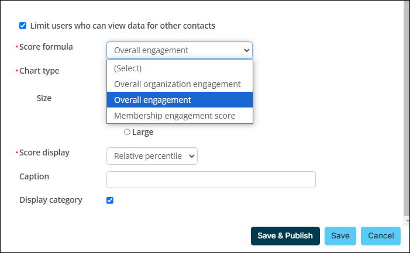
Task: Choose the (Select) option in list
Action: [180, 68]
